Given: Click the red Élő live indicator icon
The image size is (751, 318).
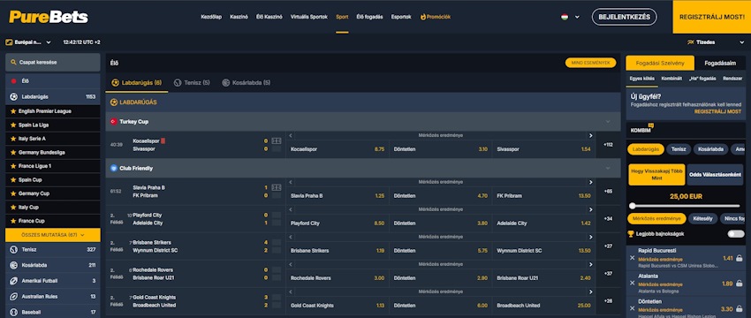Looking at the screenshot, I should click(13, 81).
